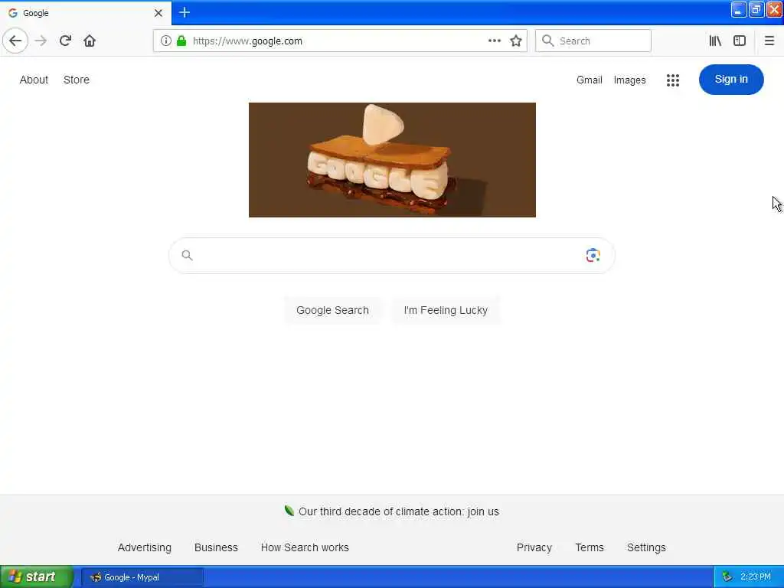The width and height of the screenshot is (784, 588).
Task: Click the green leaf climate icon
Action: [x=289, y=511]
